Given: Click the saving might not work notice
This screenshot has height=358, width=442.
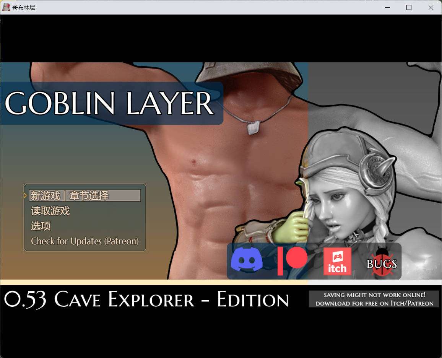Looking at the screenshot, I should tap(374, 299).
